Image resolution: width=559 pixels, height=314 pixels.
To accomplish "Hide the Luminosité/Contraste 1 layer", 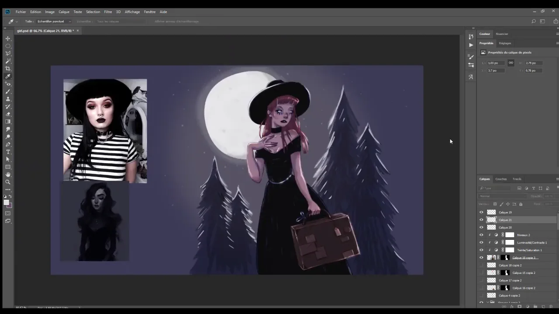I will [x=481, y=242].
